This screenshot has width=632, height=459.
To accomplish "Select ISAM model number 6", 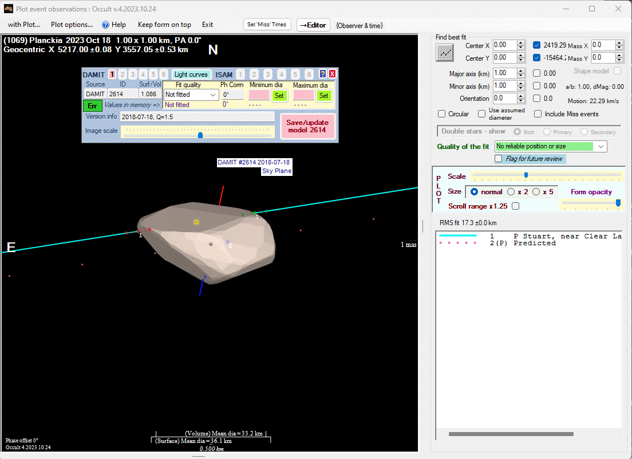I will pos(309,74).
